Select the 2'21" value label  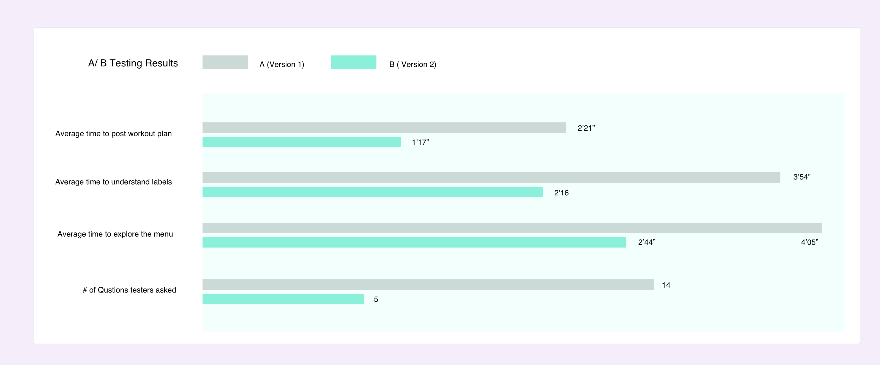(586, 128)
